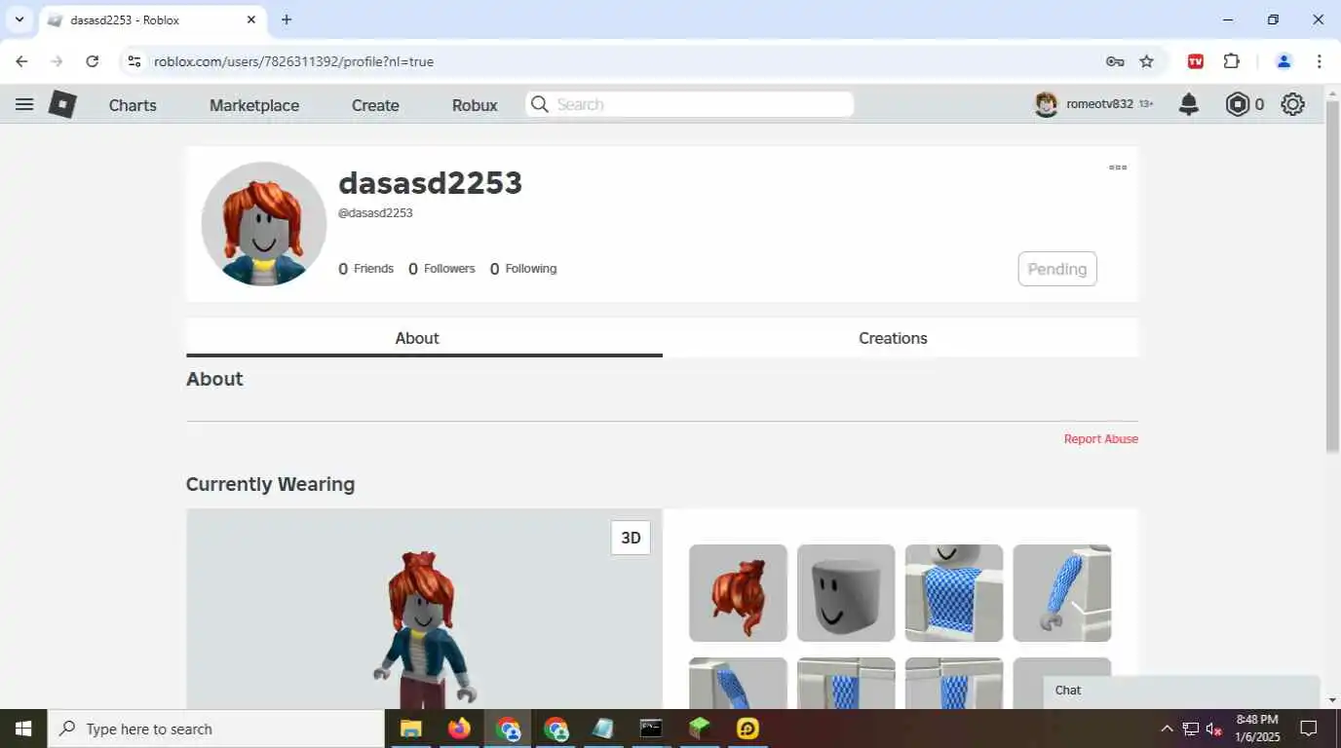1341x748 pixels.
Task: Open the hamburger navigation menu
Action: click(x=24, y=104)
